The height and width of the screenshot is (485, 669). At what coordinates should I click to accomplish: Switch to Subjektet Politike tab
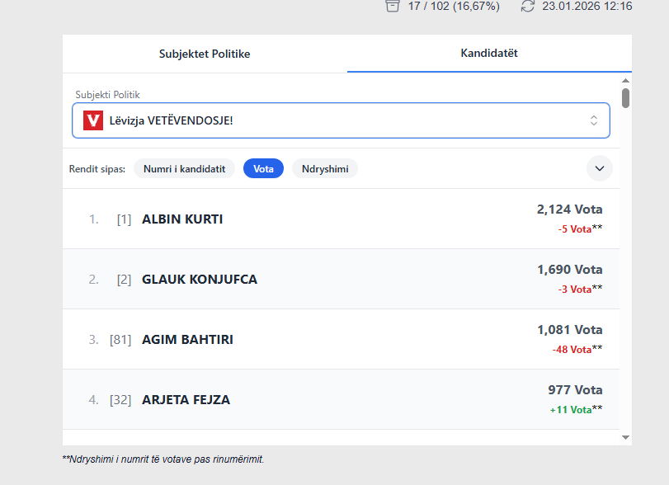coord(205,54)
